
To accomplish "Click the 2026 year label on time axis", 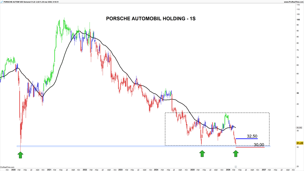I will pos(228,169).
